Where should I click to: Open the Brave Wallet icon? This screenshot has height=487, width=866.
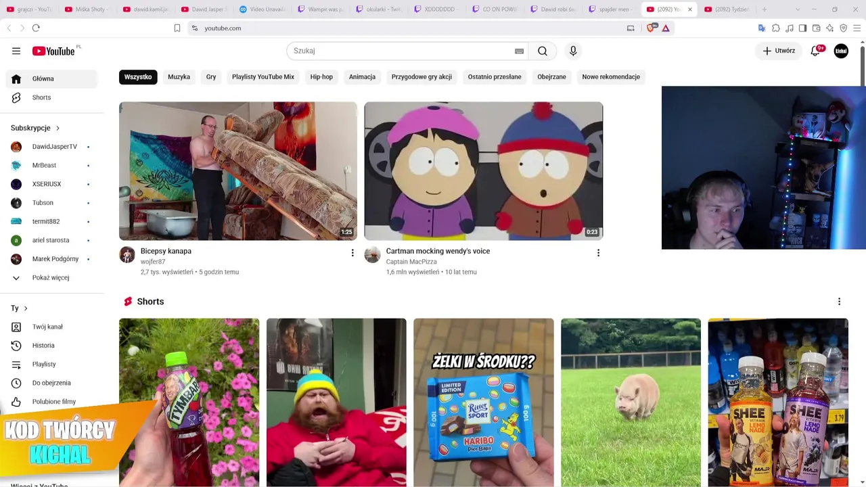(x=817, y=28)
